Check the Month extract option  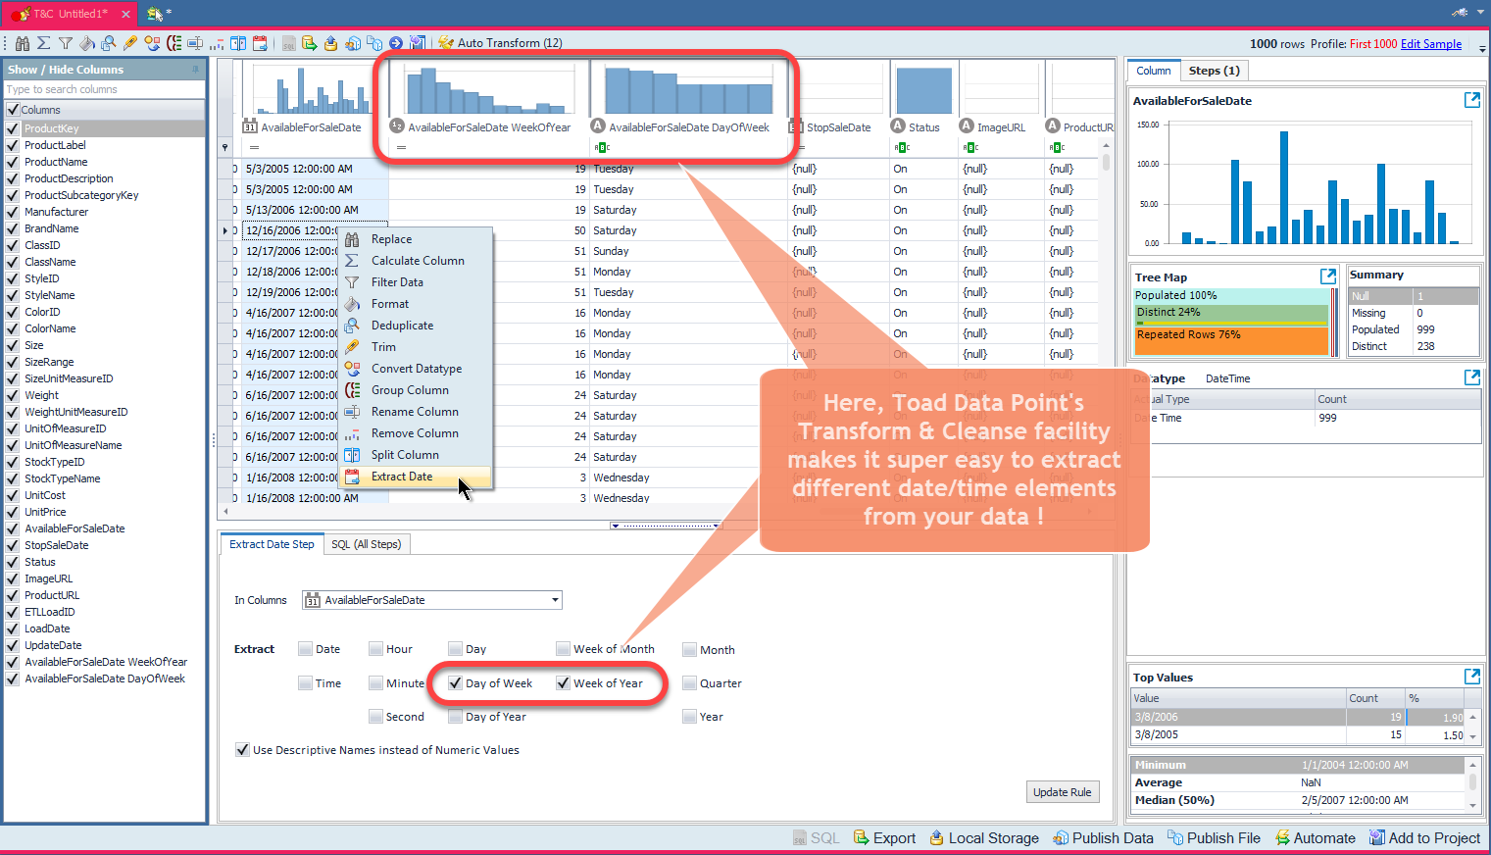click(x=689, y=649)
